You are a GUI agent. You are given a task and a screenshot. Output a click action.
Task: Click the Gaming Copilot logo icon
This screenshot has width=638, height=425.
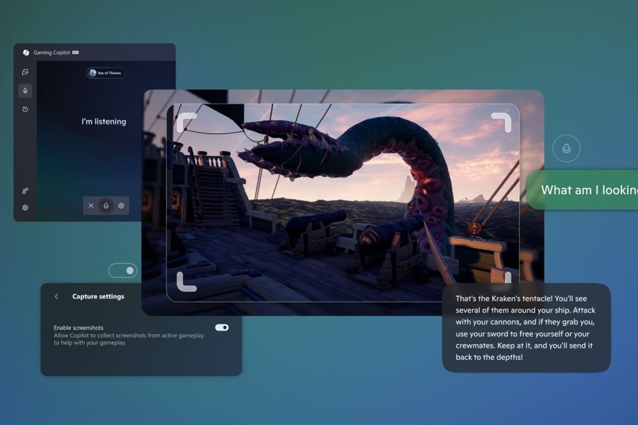[26, 52]
